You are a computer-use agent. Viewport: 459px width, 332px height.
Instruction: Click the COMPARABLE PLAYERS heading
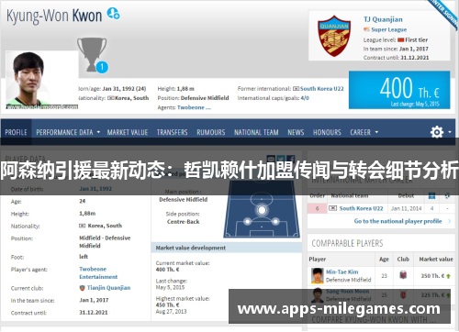point(347,243)
